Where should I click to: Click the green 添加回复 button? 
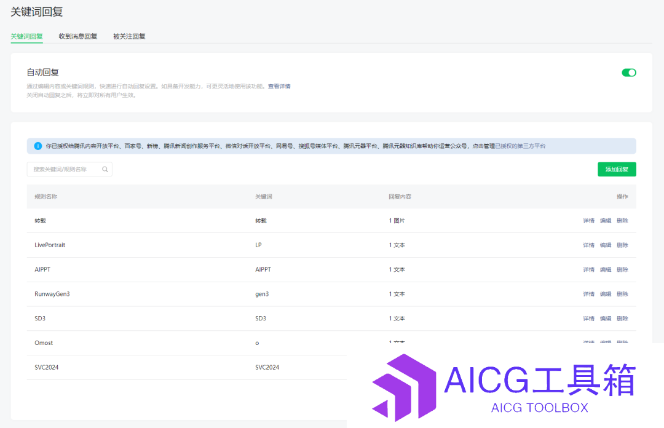[617, 170]
